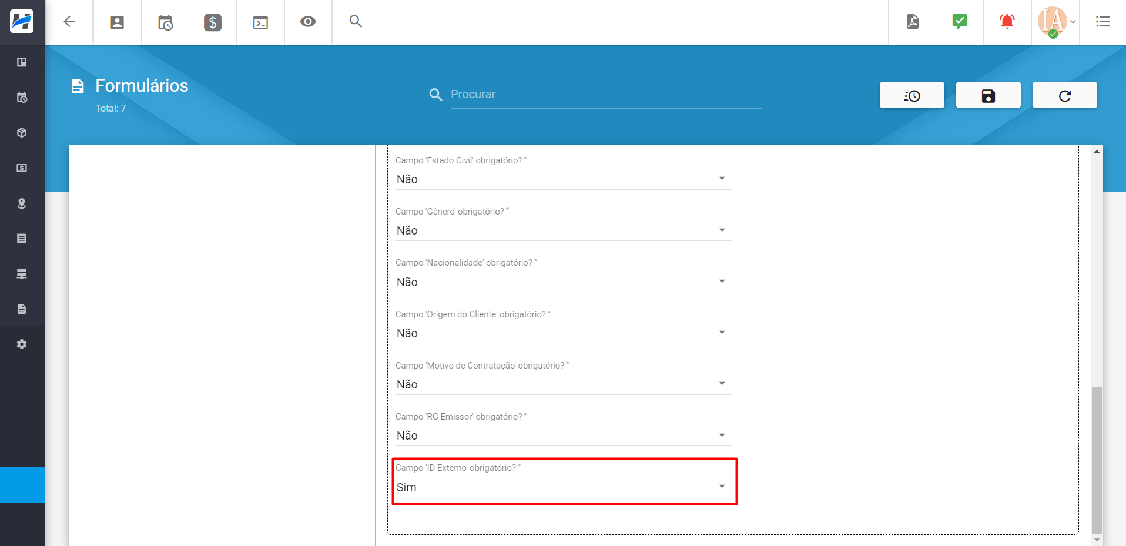Open the dashboard icon in left sidebar

click(x=22, y=62)
